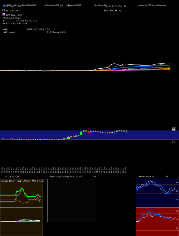Viewport: 179px width, 236px height.
Task: Click the tall green candlestick in the price strip
Action: 81,133
